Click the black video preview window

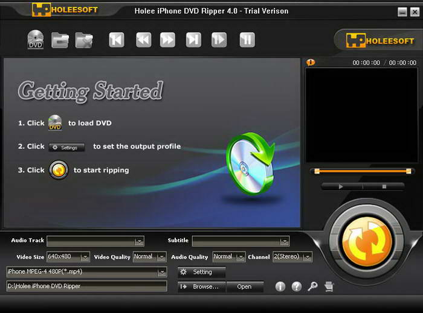pos(361,115)
